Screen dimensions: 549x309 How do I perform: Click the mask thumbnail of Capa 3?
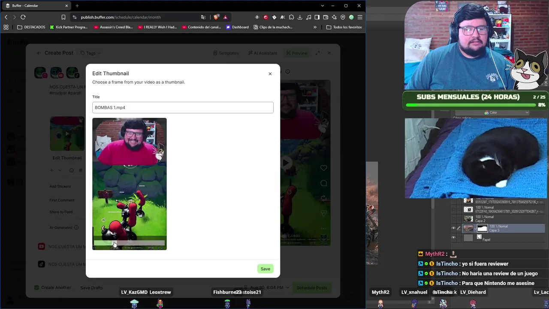(x=482, y=228)
